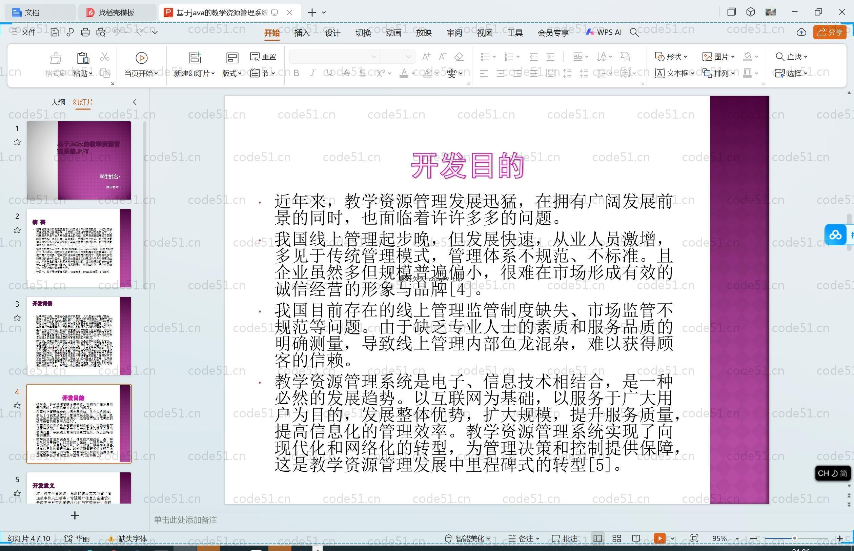This screenshot has height=551, width=854.
Task: Click the zoom out minus button
Action: click(753, 538)
